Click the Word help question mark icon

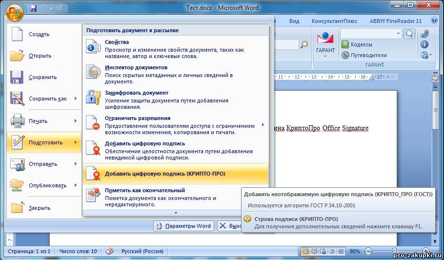click(x=434, y=20)
